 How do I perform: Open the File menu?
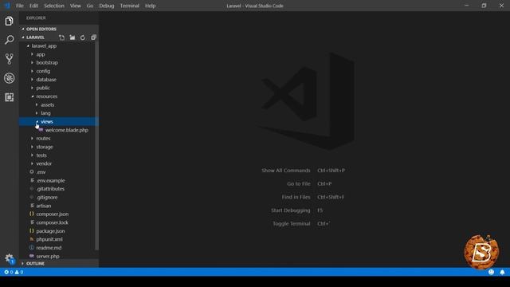(19, 6)
